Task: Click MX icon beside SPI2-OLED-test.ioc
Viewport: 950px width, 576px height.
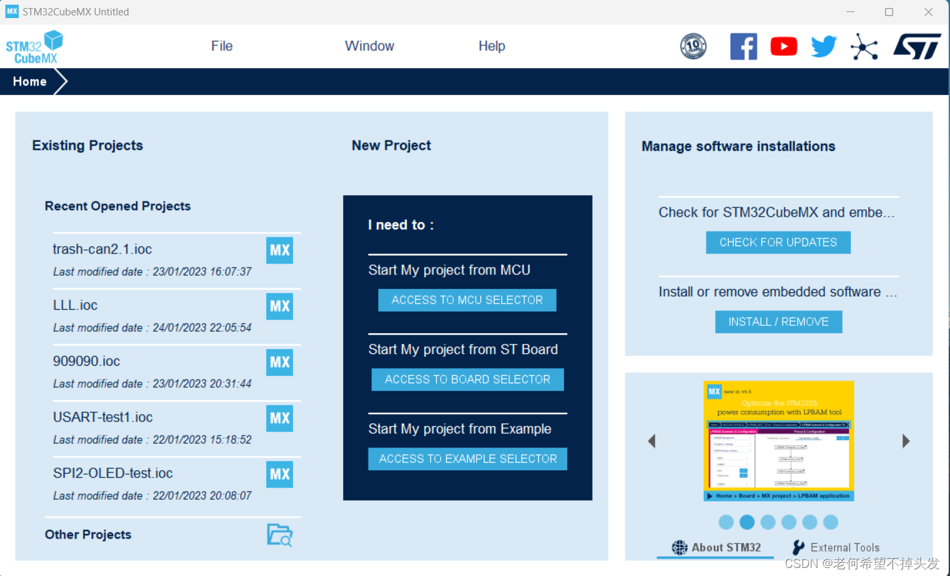Action: click(280, 474)
